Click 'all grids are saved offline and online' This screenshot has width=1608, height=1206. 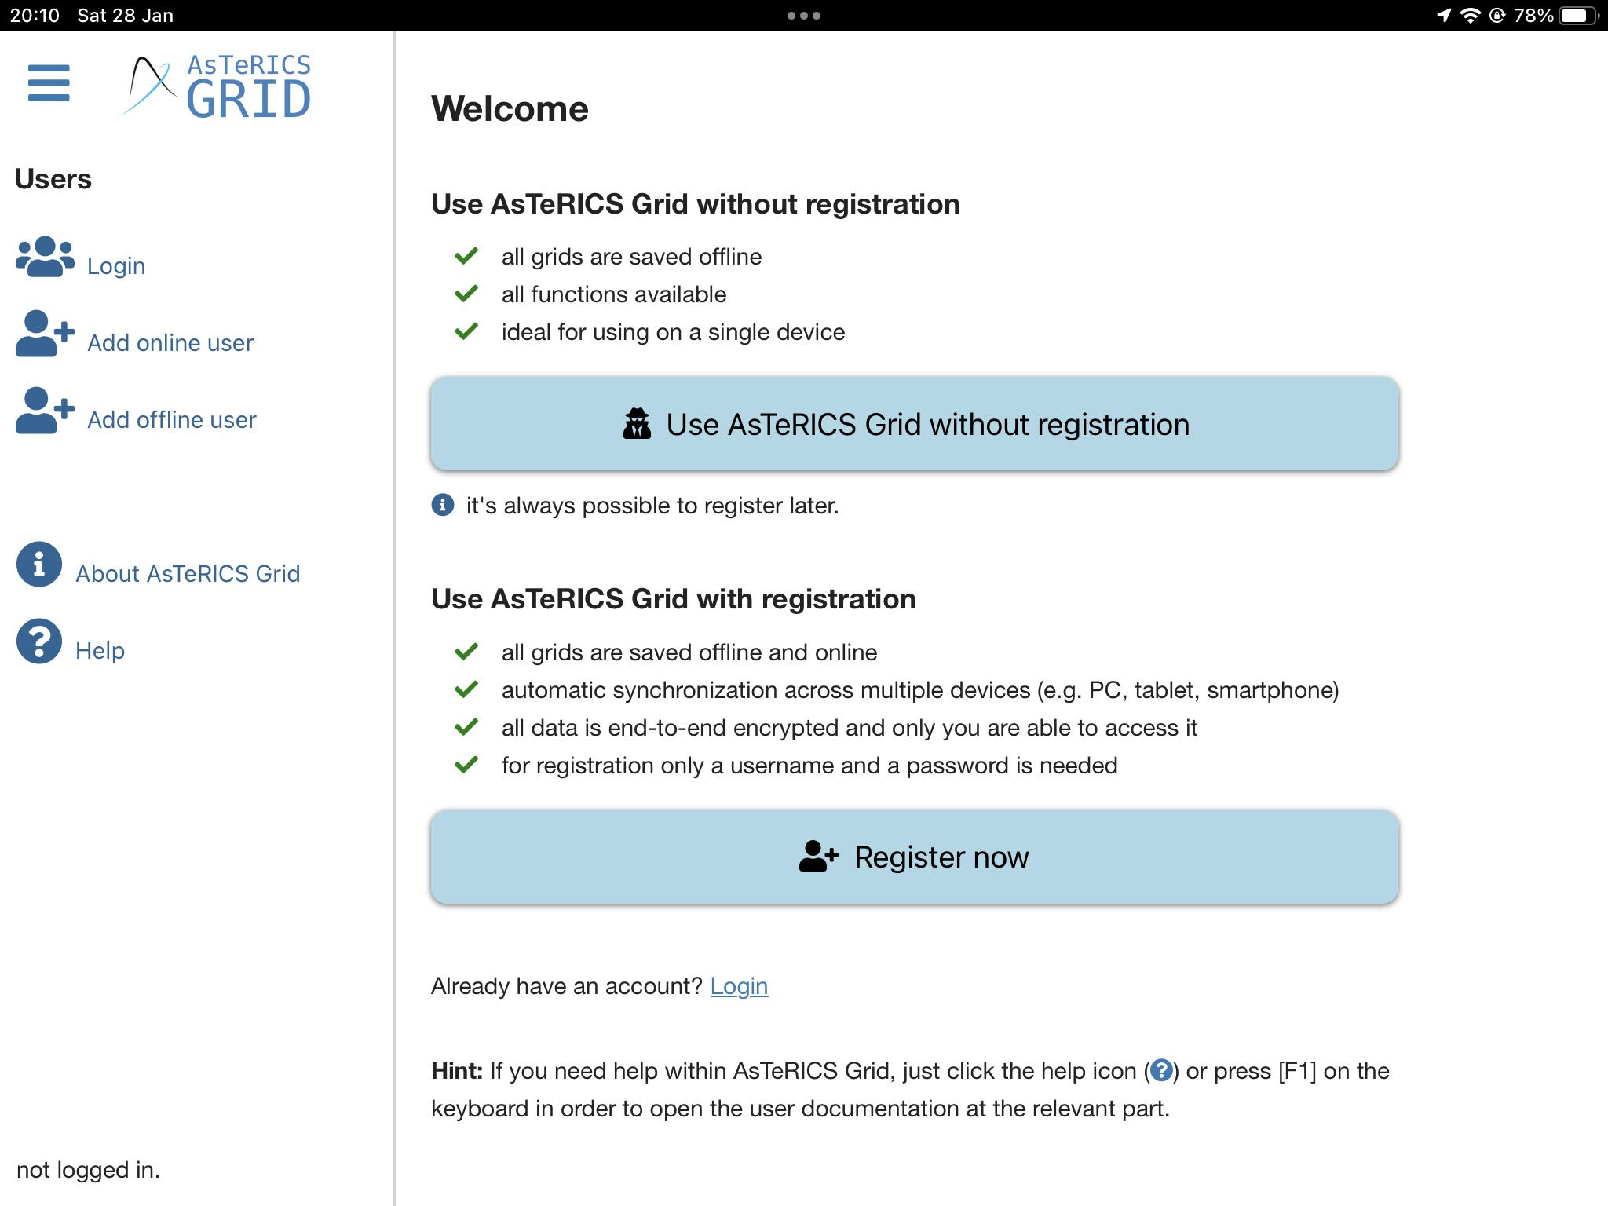pyautogui.click(x=689, y=652)
